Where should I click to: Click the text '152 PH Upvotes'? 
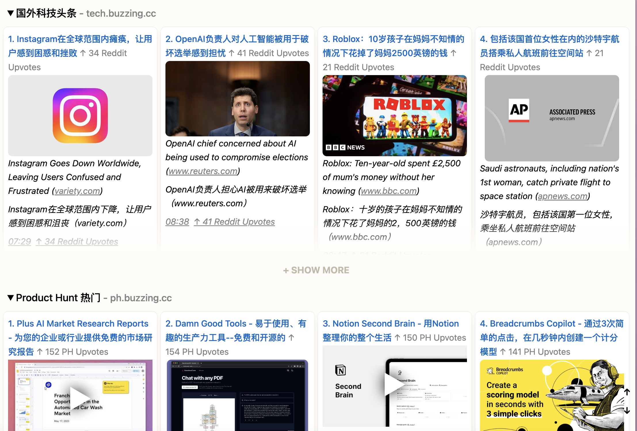tap(77, 352)
